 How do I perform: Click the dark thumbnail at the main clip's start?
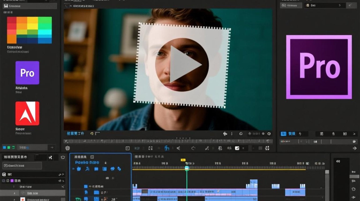coord(145,192)
